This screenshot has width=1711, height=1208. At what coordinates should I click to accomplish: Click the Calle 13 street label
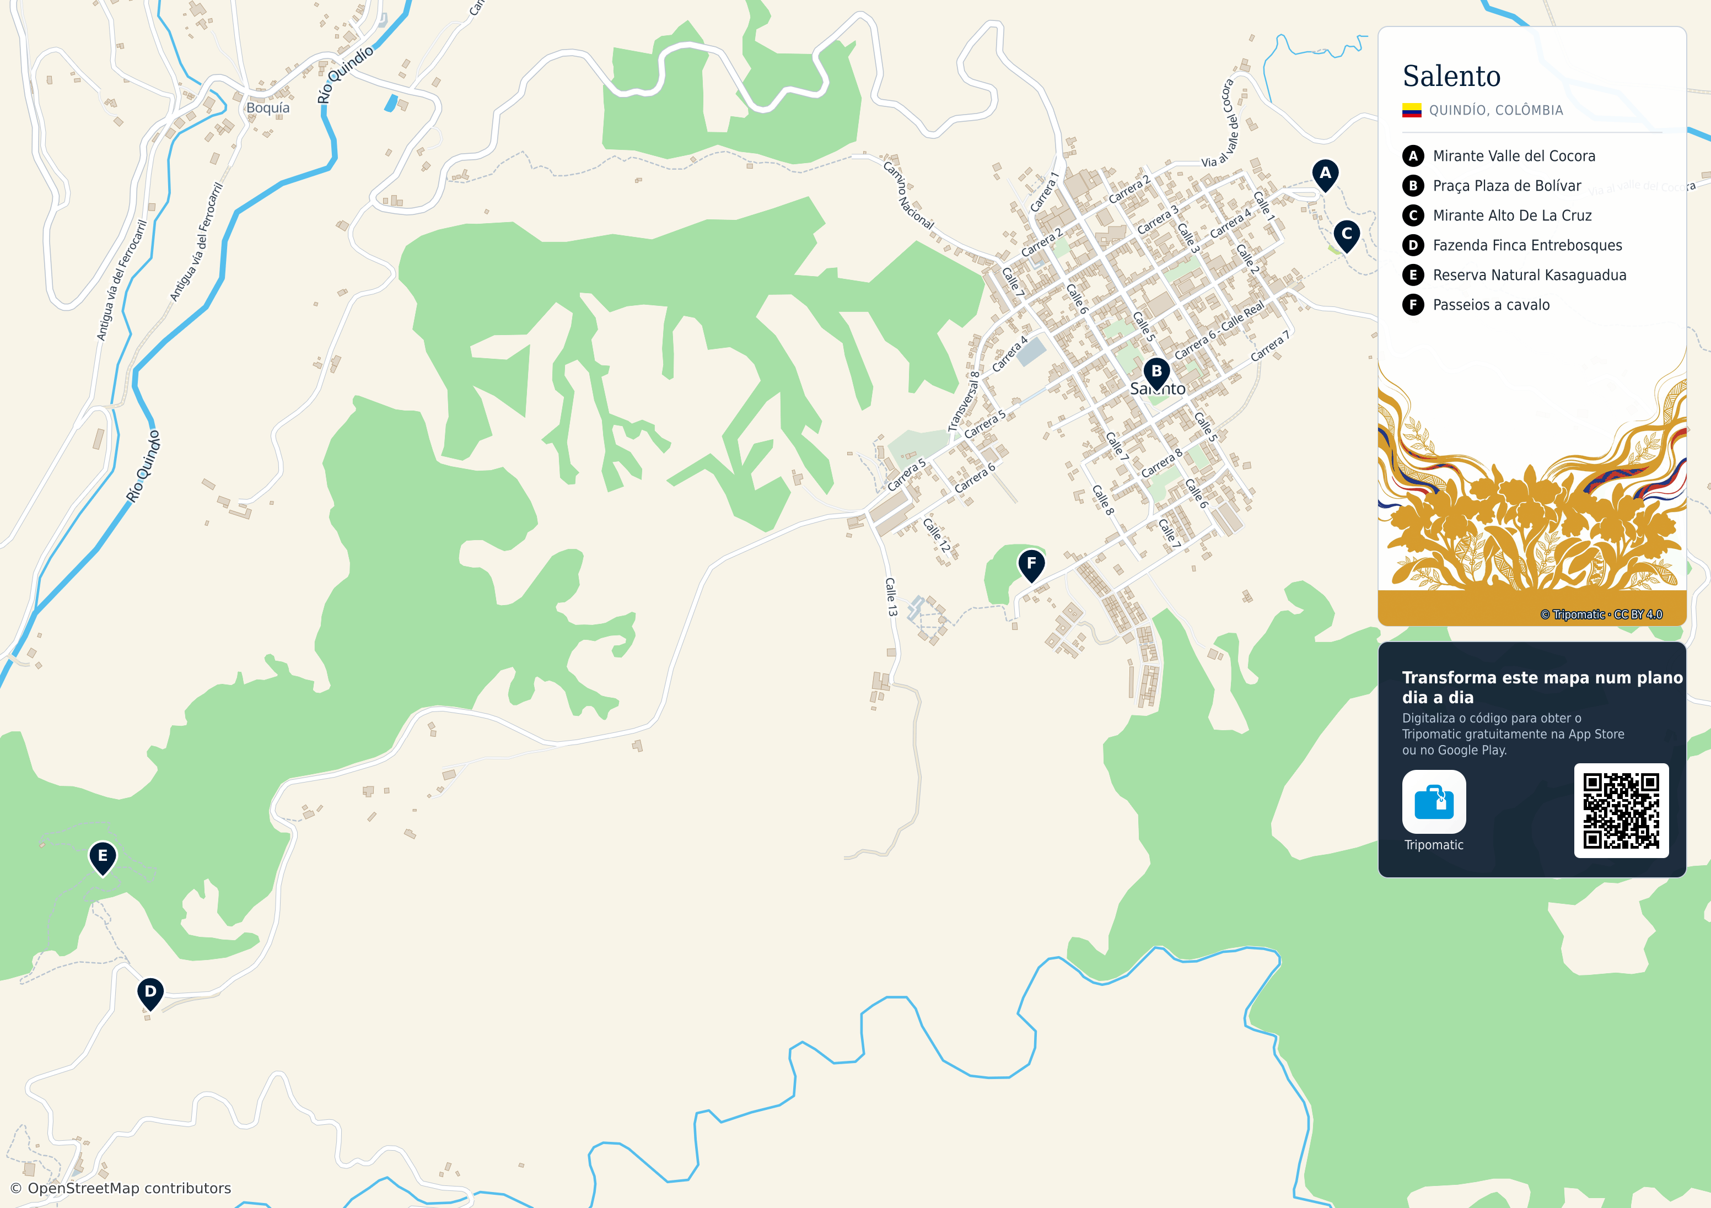(x=891, y=597)
